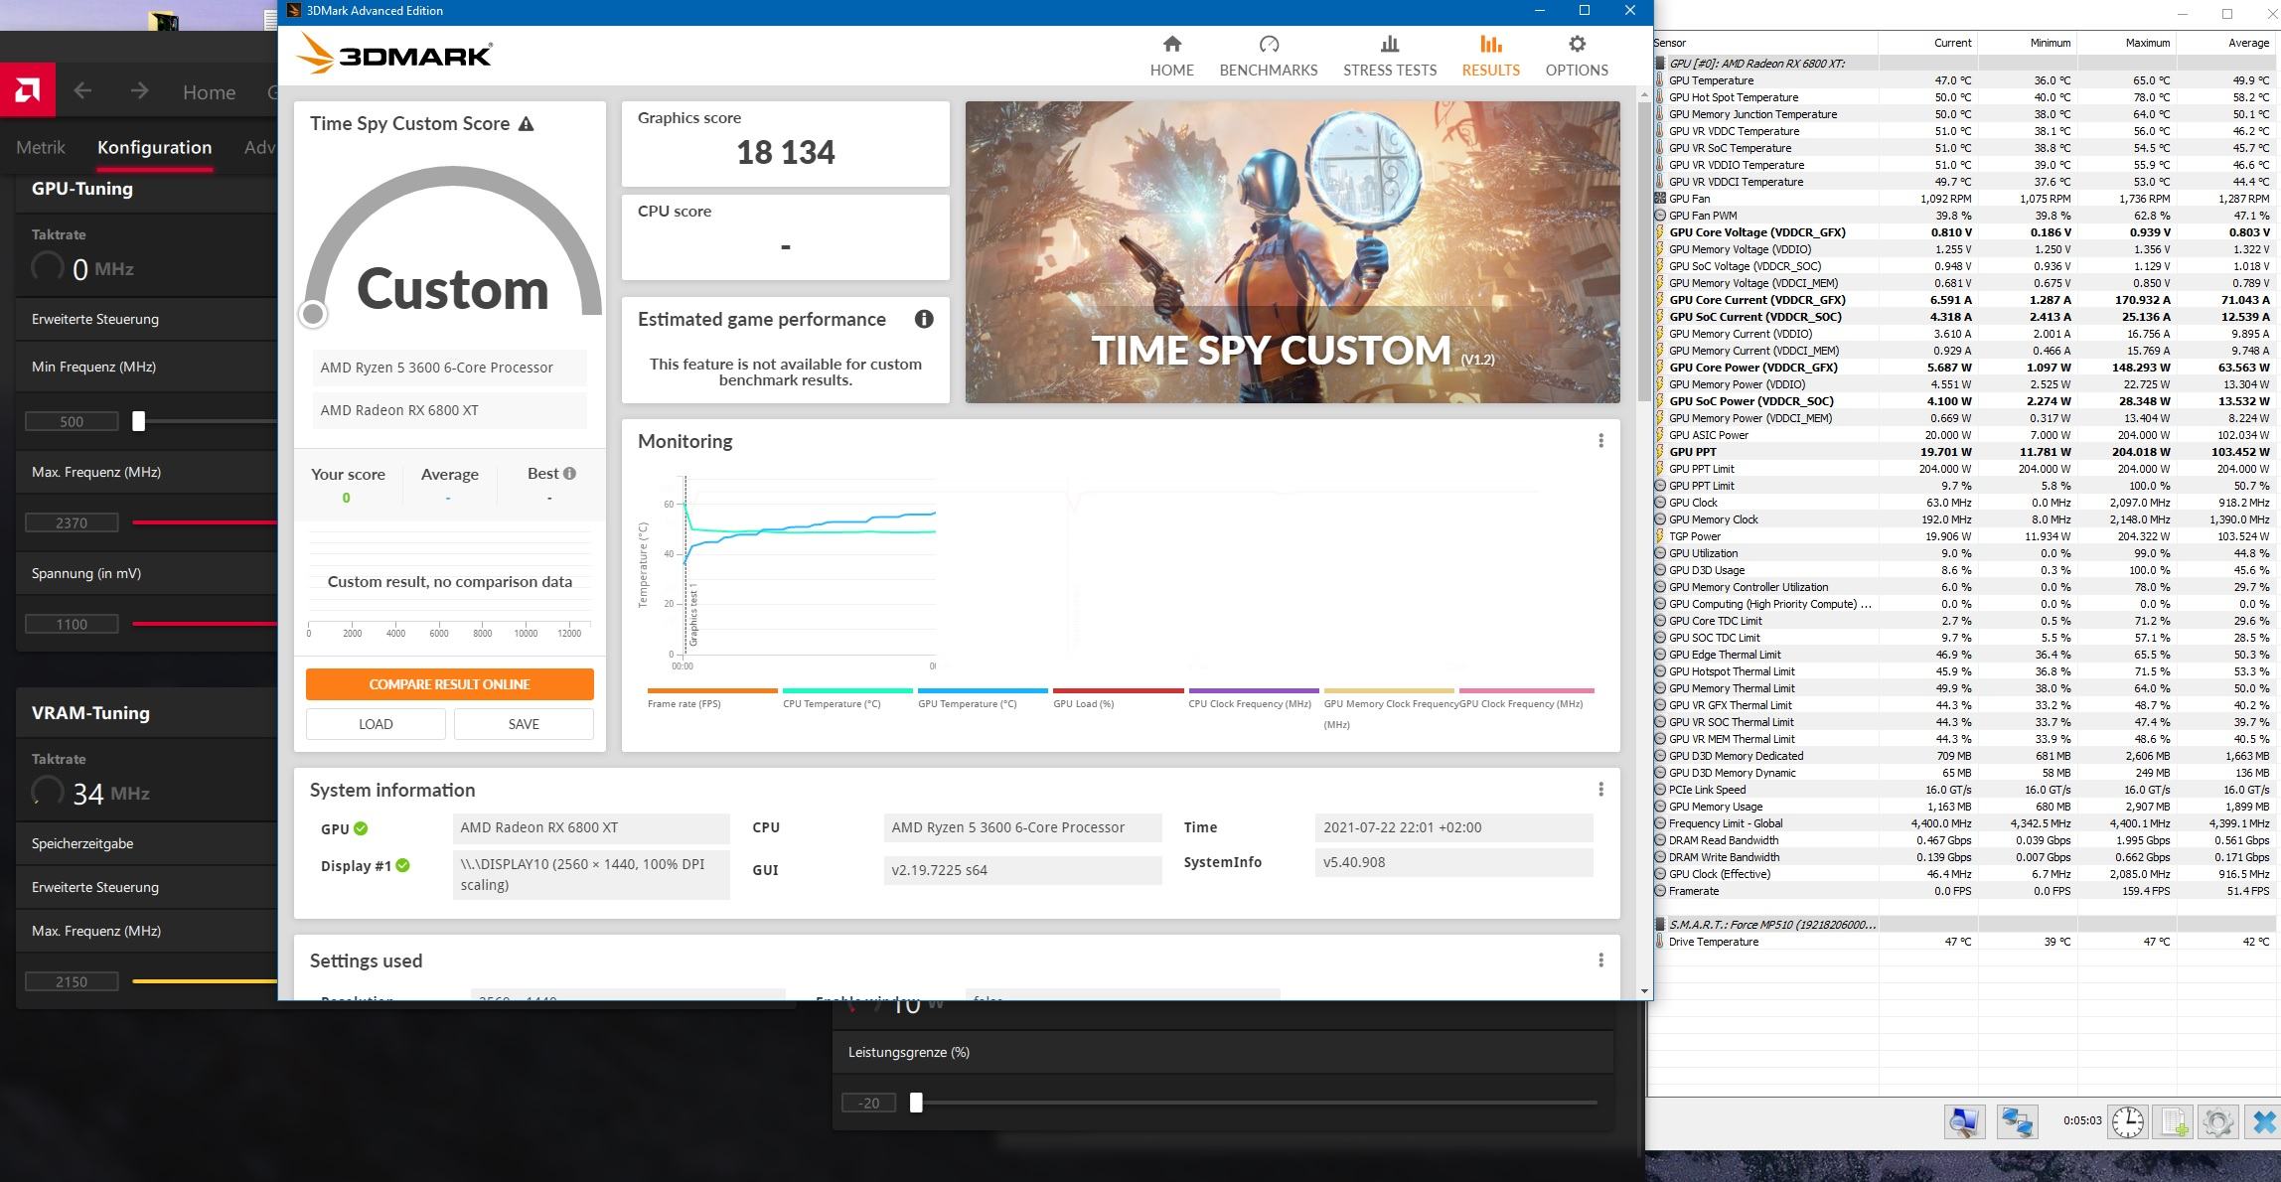
Task: Click the HWiNFO reset clock icon
Action: (2127, 1122)
